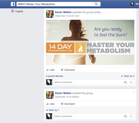
Task: Attach photo in created-group post comment box
Action: click(x=125, y=116)
